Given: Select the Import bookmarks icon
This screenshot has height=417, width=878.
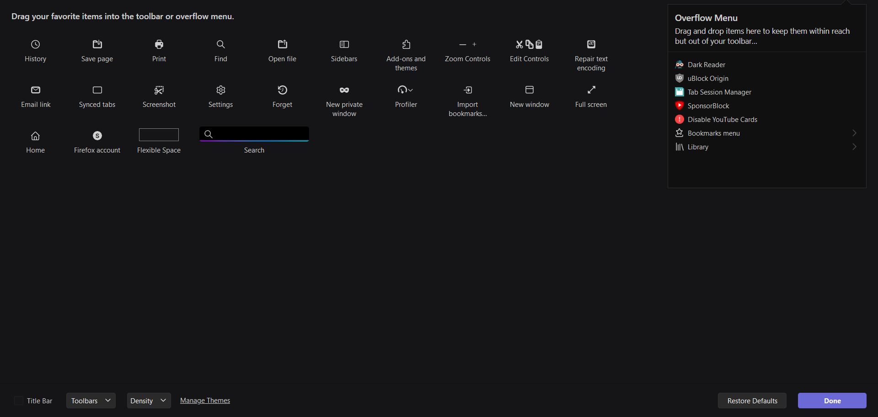Looking at the screenshot, I should 468,90.
